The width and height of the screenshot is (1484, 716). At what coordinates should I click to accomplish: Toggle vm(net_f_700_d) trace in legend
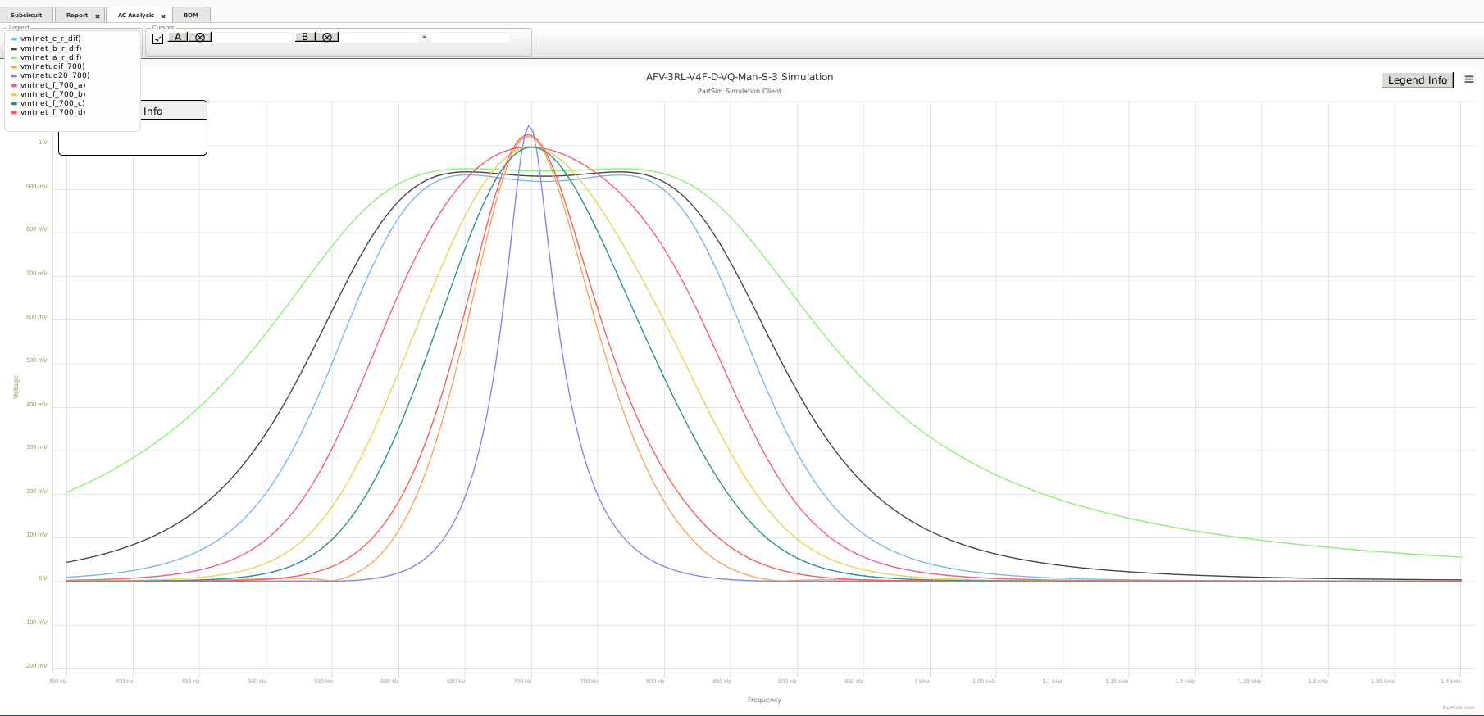[48, 112]
